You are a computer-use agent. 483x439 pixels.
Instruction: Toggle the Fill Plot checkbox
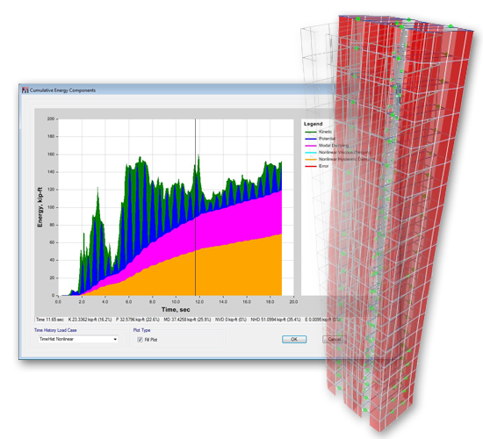pyautogui.click(x=141, y=340)
